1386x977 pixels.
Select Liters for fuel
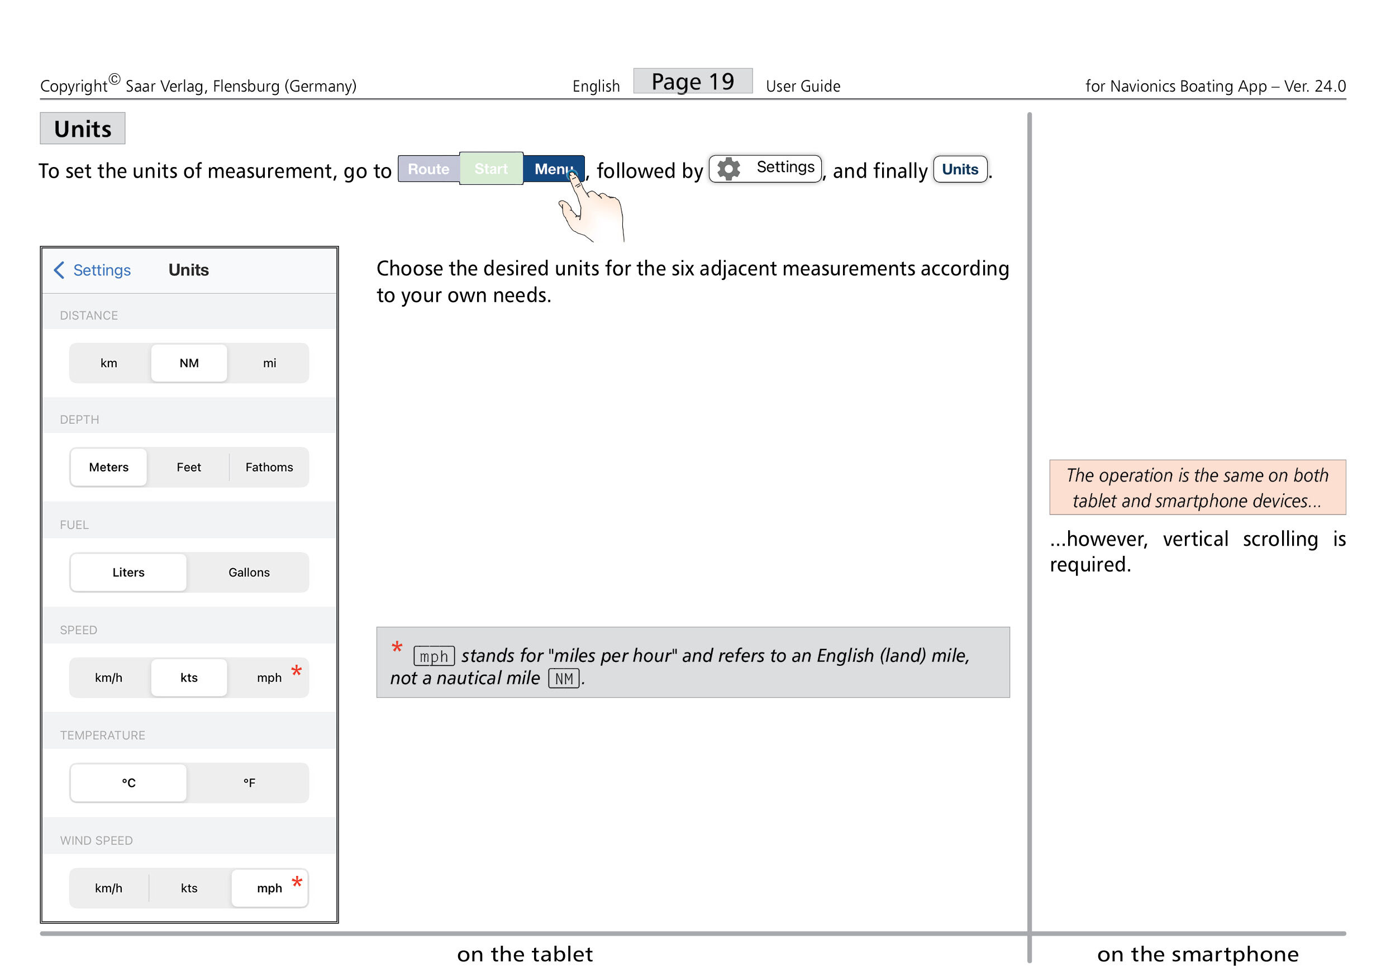128,572
